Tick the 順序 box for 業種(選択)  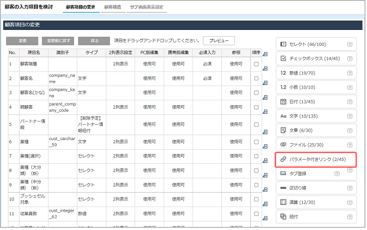coord(256,156)
